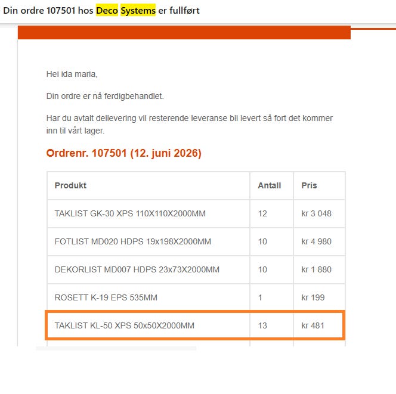The width and height of the screenshot is (396, 394).
Task: Click quantity '13' for TAKLIST KL-50
Action: [262, 325]
